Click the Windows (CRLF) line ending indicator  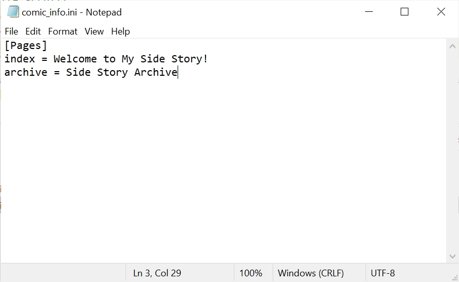[310, 273]
